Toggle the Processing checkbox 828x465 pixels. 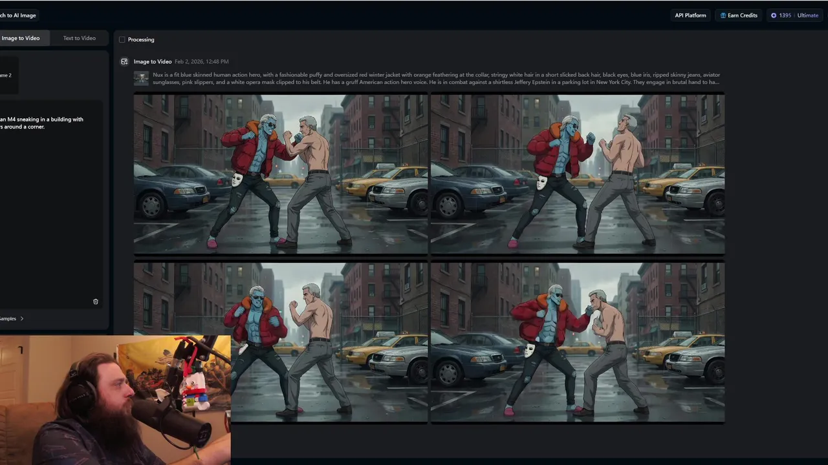tap(122, 39)
